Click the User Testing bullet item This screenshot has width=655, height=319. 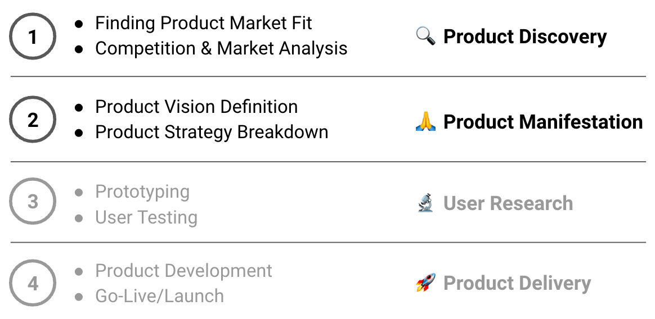tap(146, 217)
